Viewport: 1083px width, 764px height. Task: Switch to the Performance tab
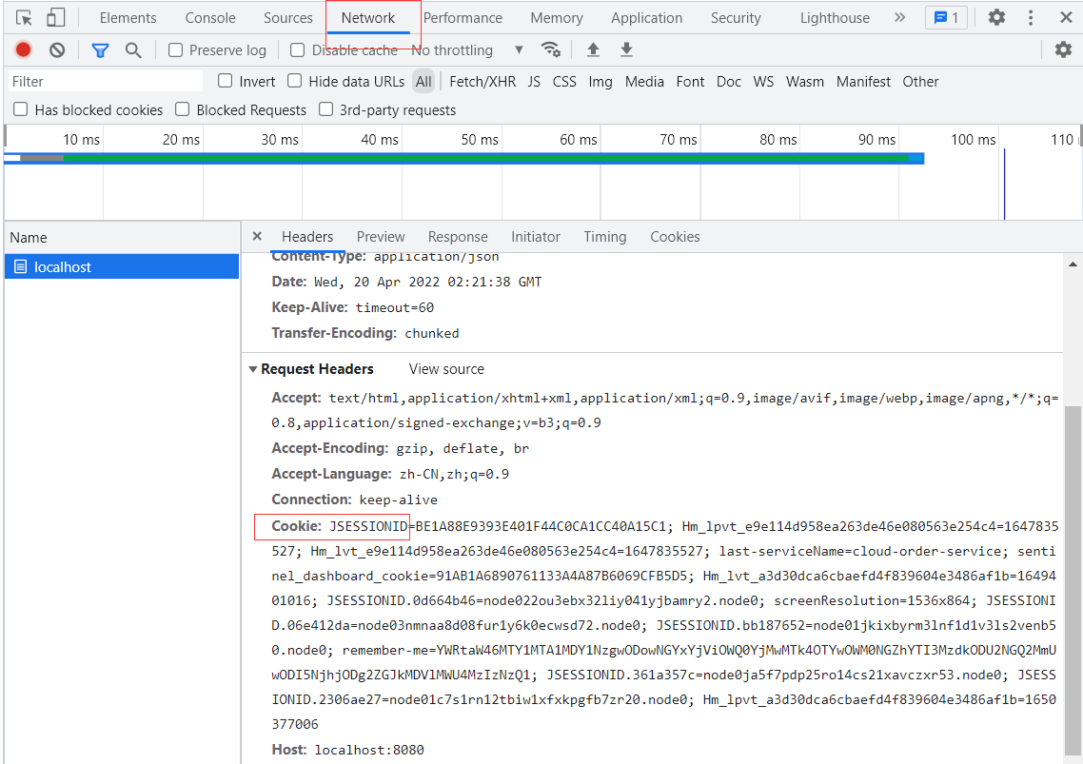click(463, 18)
